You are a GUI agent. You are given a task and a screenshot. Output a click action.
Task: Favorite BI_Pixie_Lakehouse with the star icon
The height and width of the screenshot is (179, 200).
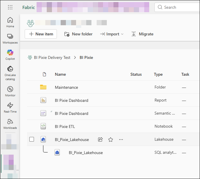(x=111, y=140)
